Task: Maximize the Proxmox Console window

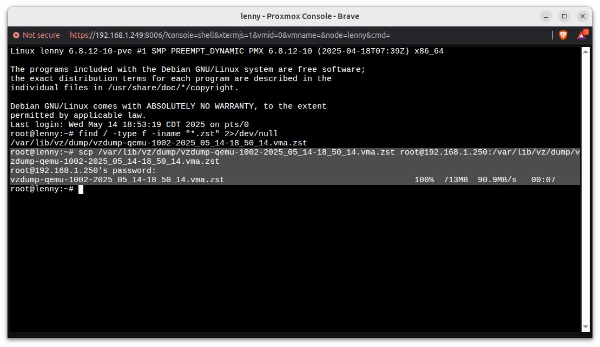Action: (x=564, y=16)
